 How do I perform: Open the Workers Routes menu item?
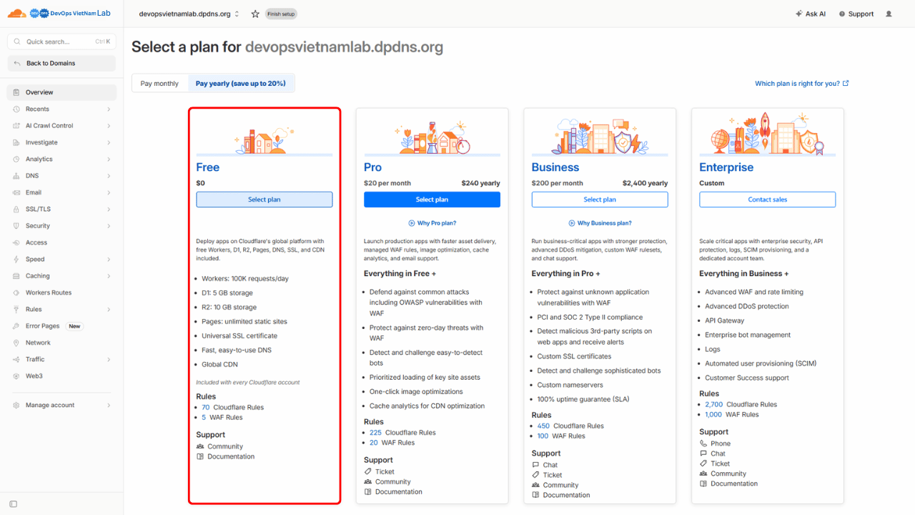pos(61,293)
